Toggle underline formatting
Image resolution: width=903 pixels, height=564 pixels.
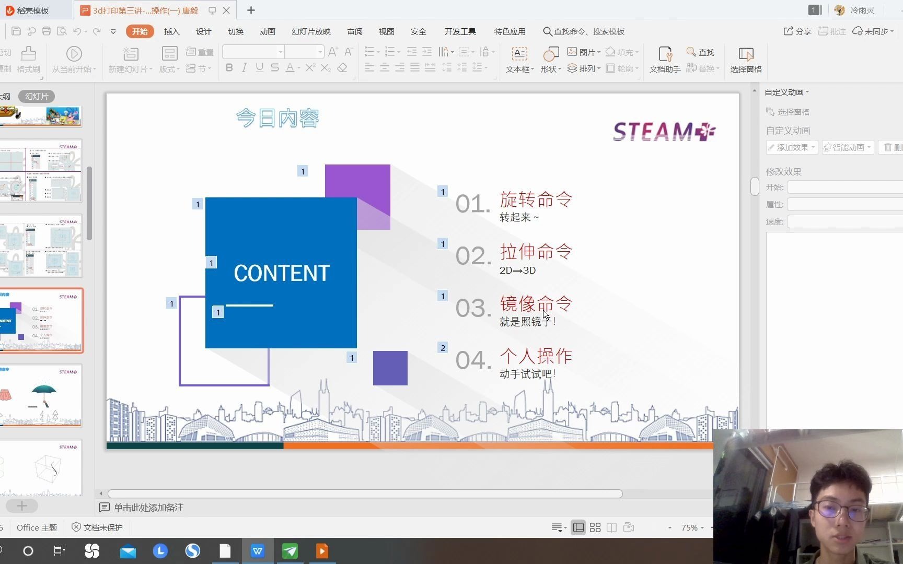tap(259, 67)
